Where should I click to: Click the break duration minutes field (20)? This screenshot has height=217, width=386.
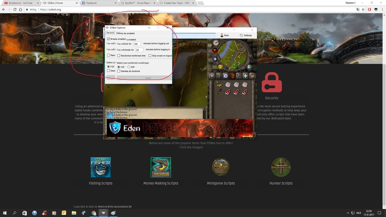click(x=139, y=50)
